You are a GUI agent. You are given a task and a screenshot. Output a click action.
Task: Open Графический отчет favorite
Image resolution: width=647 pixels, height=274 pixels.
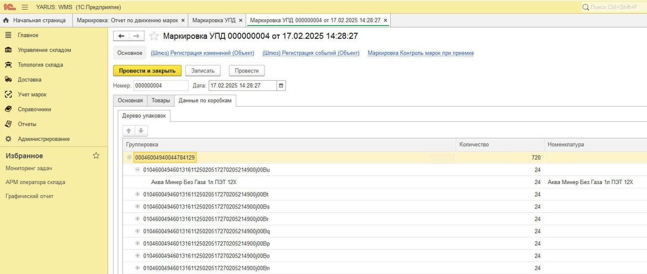(x=29, y=196)
